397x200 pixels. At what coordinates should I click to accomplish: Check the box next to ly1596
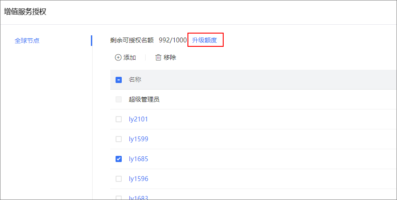[x=119, y=179]
